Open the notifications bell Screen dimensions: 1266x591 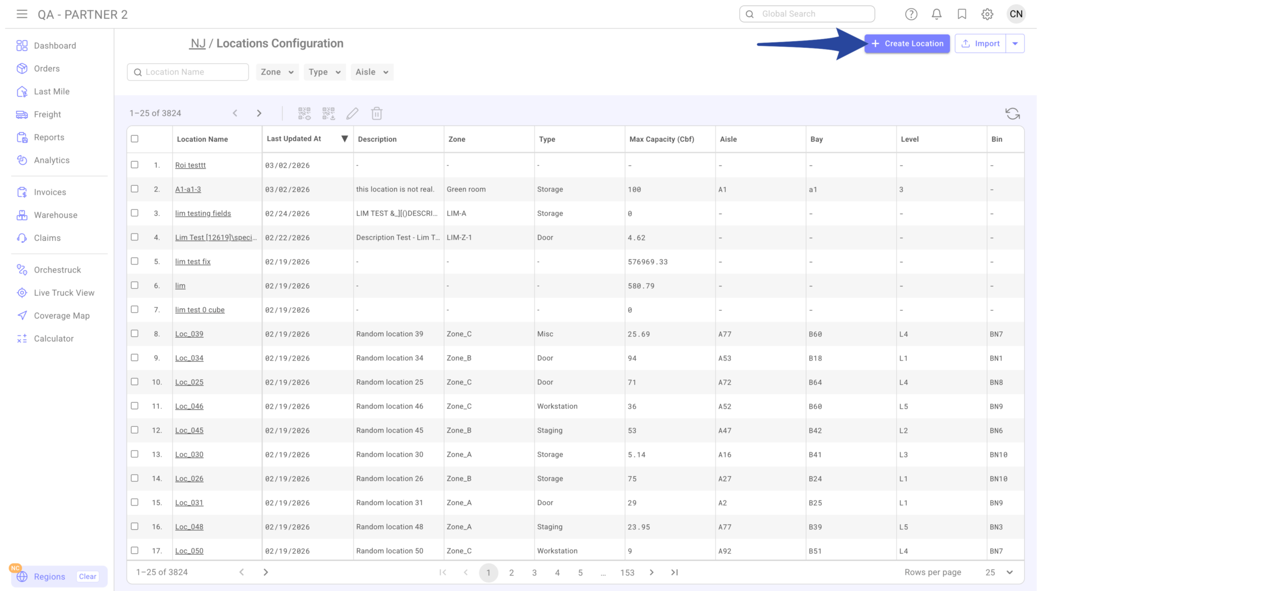(x=936, y=14)
